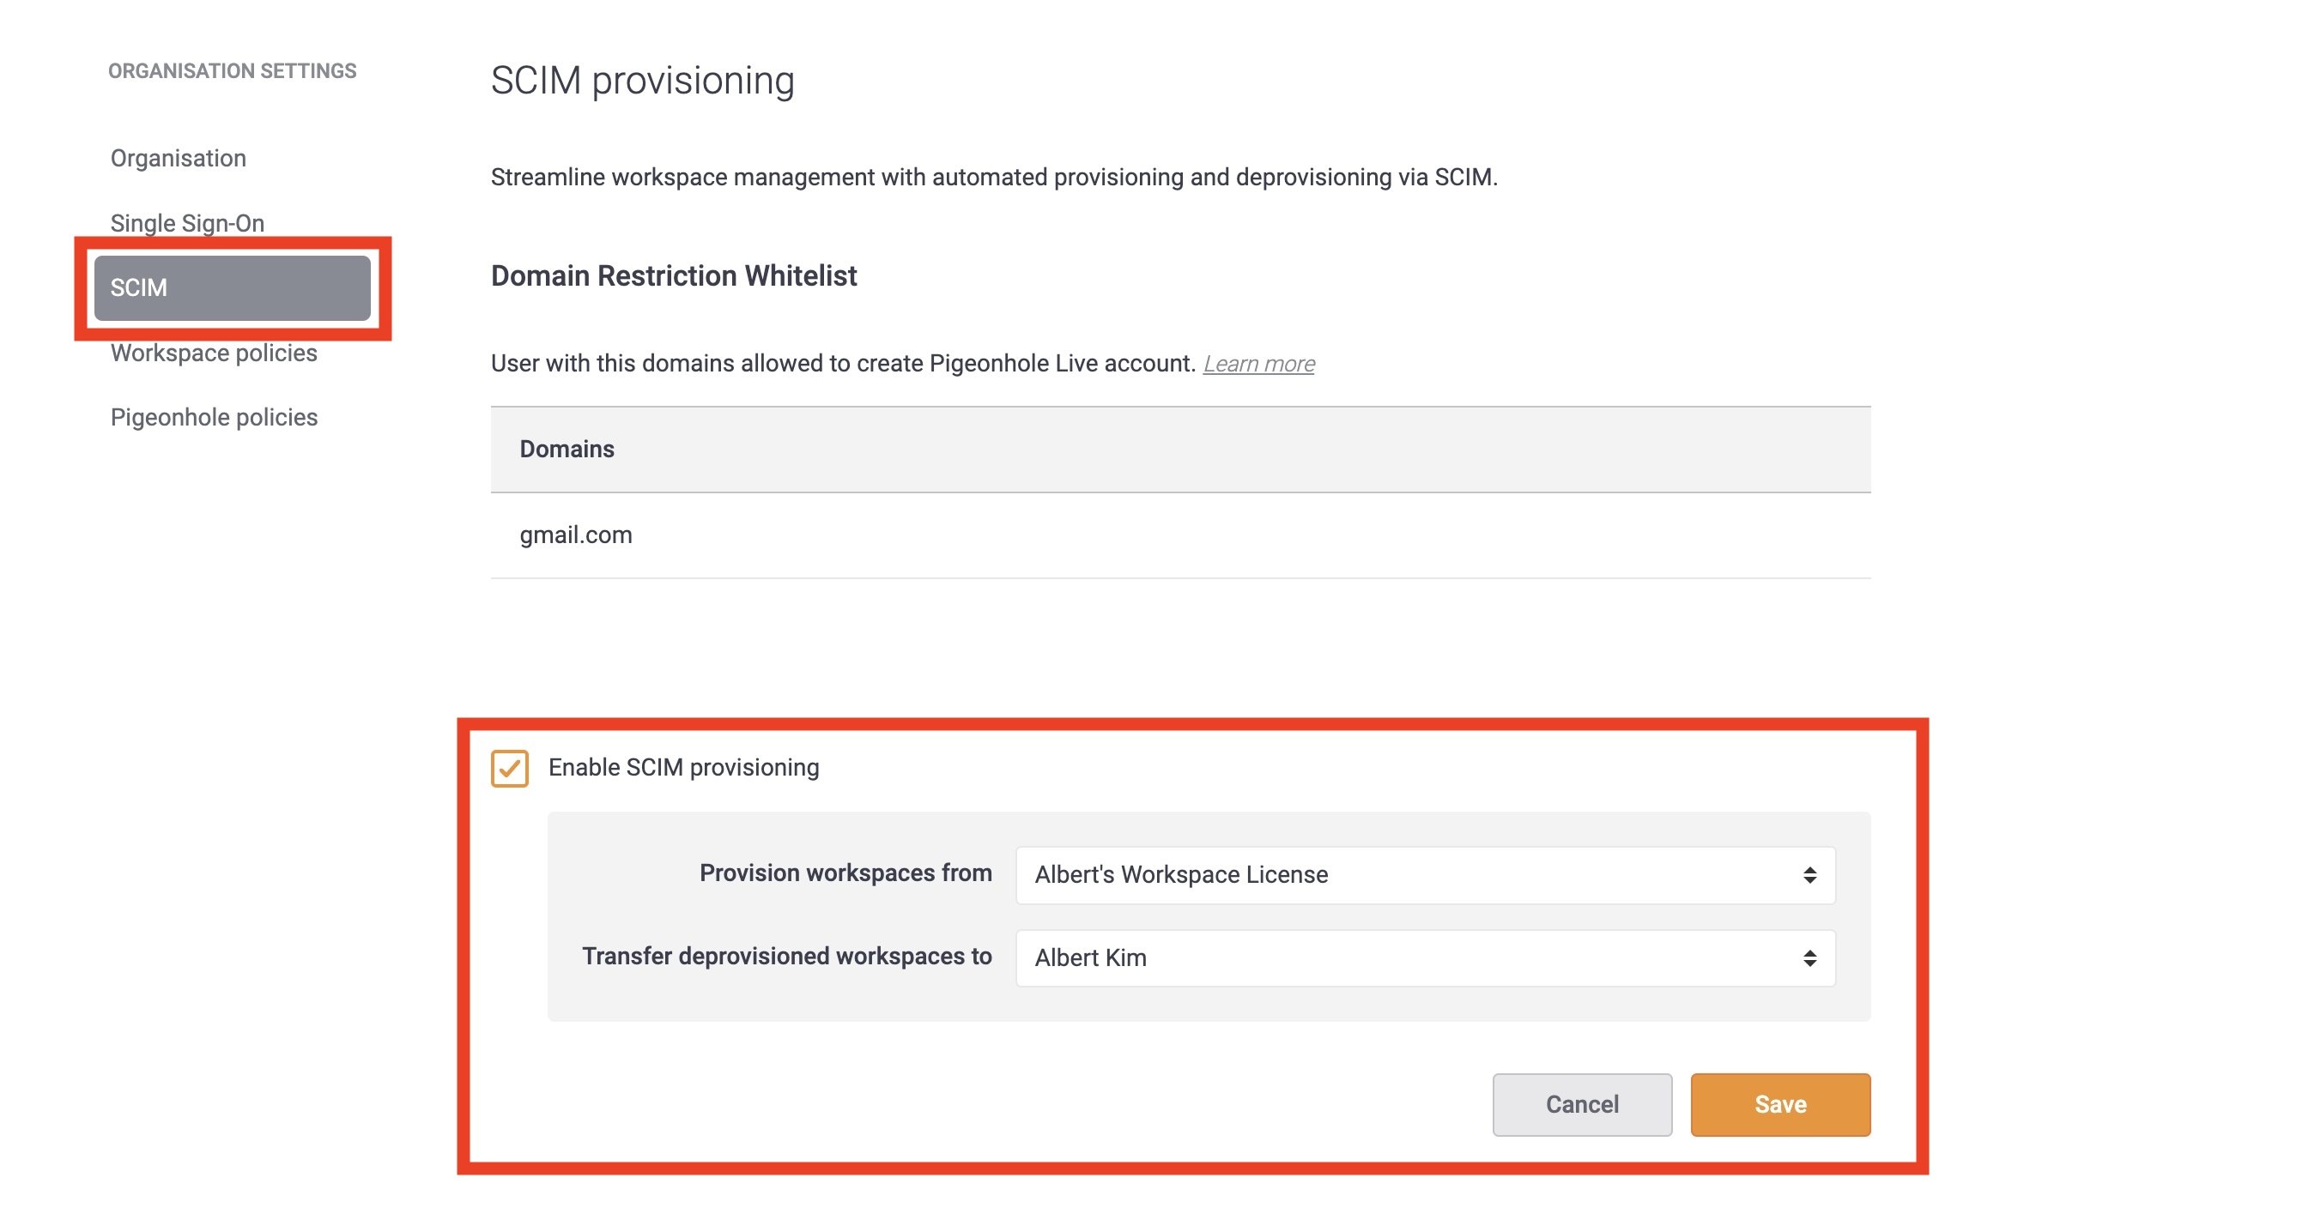Open the Single Sign-On menu item
The height and width of the screenshot is (1232, 2321).
click(x=187, y=223)
